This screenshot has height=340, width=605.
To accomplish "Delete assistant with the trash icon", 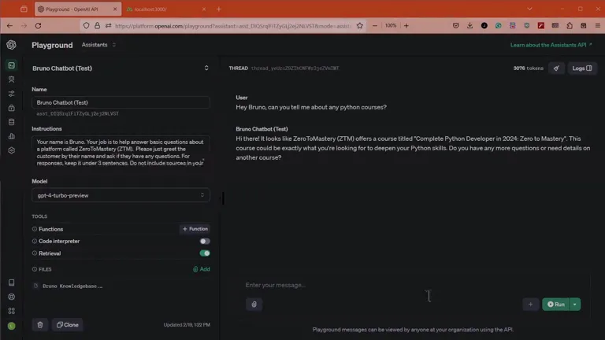I will (x=40, y=324).
